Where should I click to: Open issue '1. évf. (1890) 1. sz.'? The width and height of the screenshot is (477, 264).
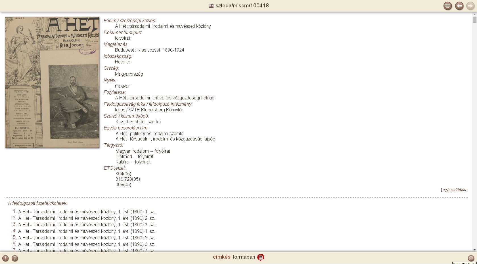tap(87, 212)
